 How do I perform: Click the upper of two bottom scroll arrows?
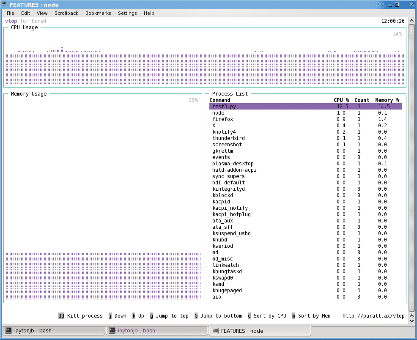[x=412, y=315]
